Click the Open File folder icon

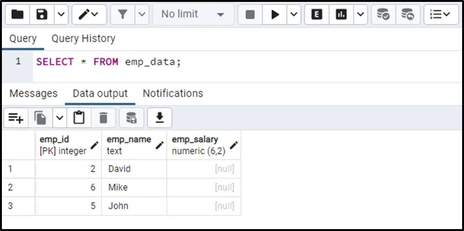(x=18, y=15)
